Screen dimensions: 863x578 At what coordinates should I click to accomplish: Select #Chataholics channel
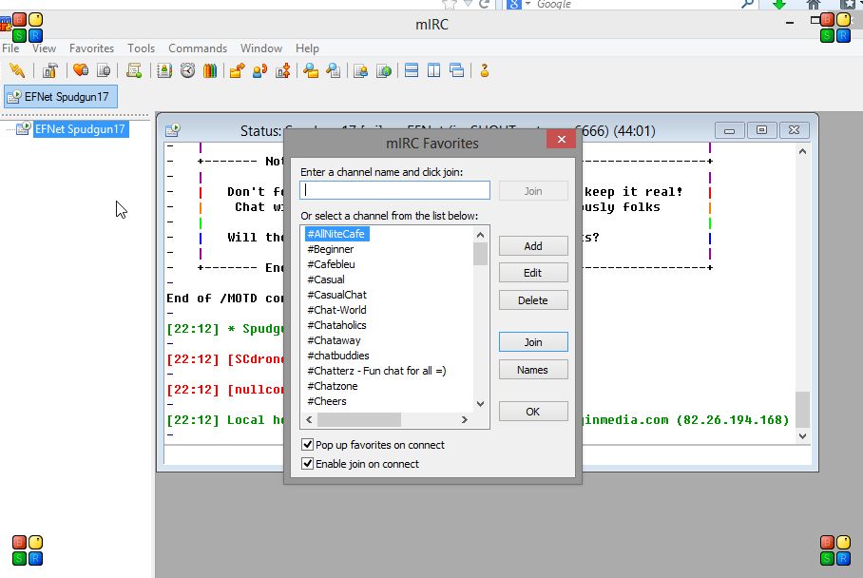coord(336,325)
